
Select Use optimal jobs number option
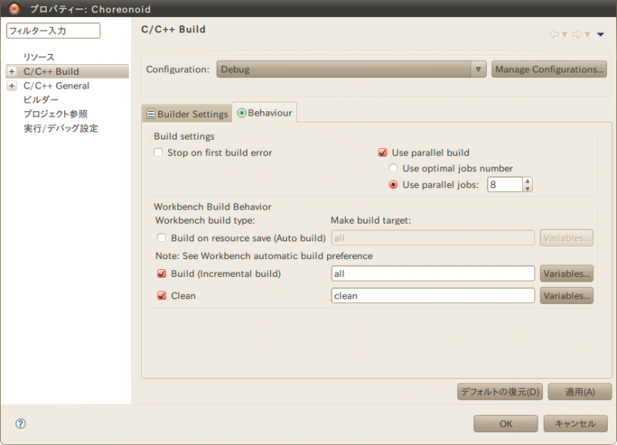(394, 168)
